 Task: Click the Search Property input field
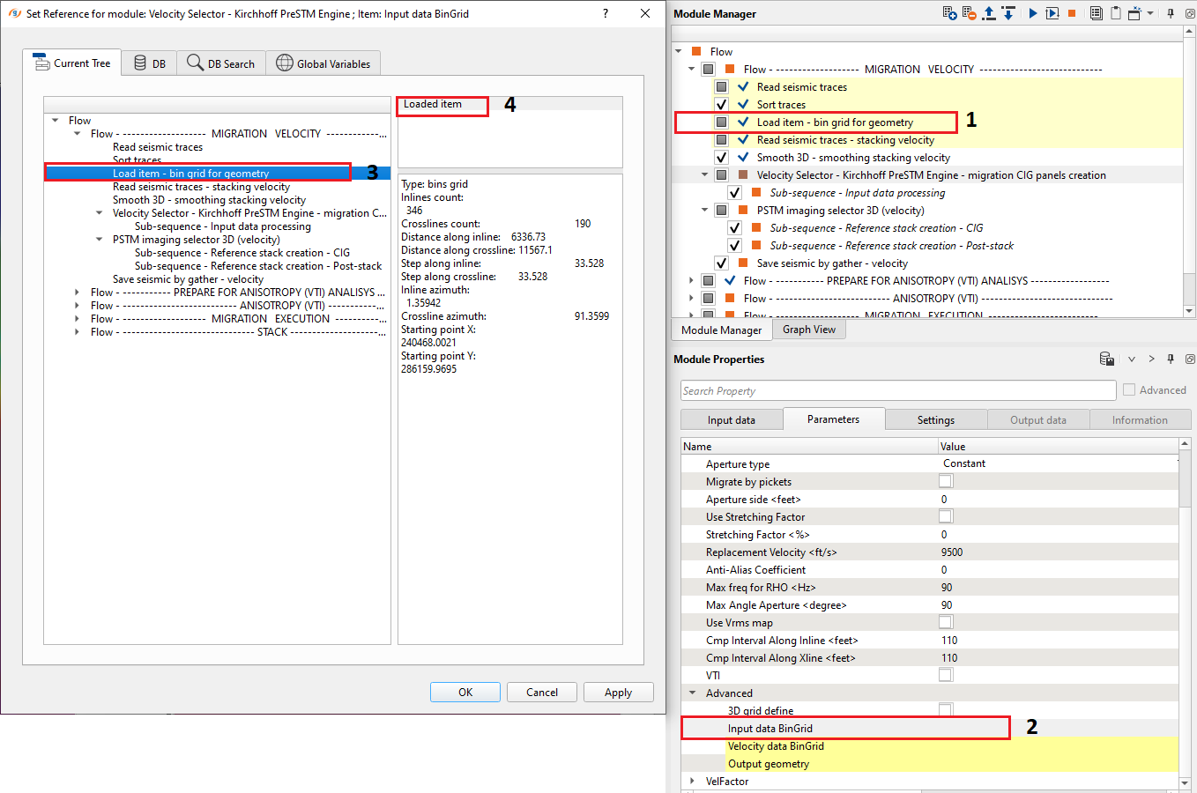pyautogui.click(x=897, y=391)
